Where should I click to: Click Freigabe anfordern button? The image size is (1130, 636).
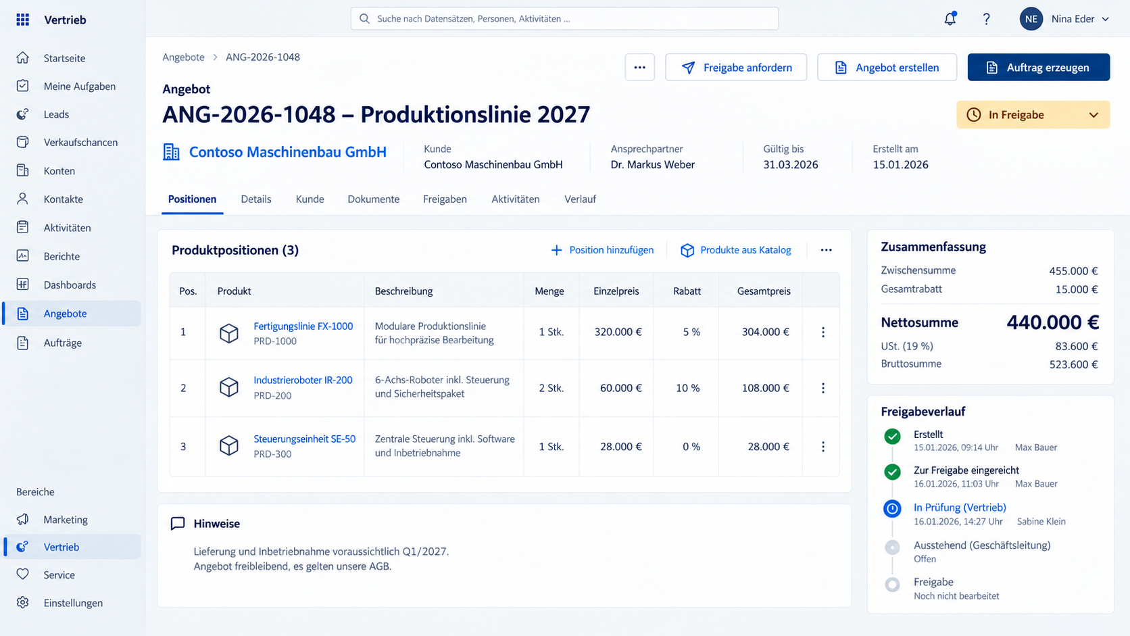[x=736, y=68]
